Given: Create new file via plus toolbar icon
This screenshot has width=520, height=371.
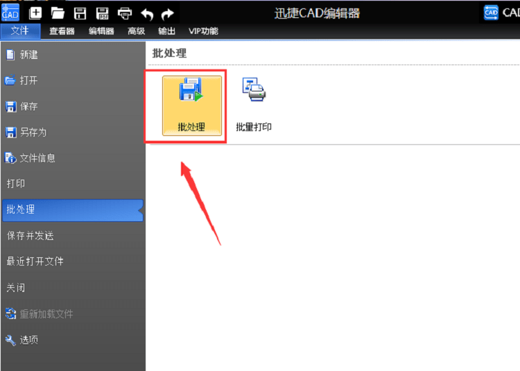Looking at the screenshot, I should 35,13.
